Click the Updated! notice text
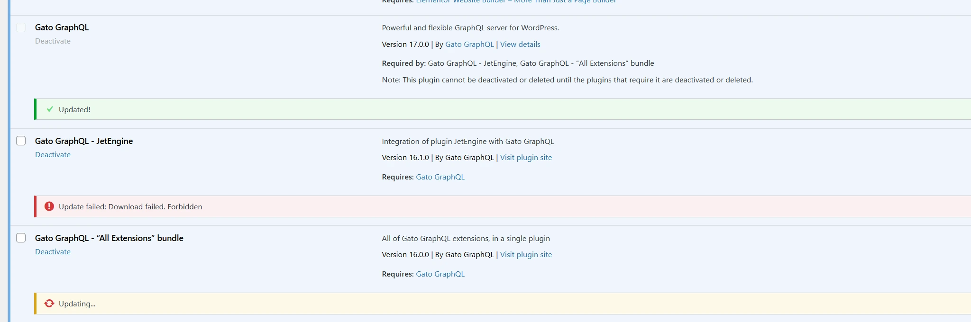 pos(74,110)
